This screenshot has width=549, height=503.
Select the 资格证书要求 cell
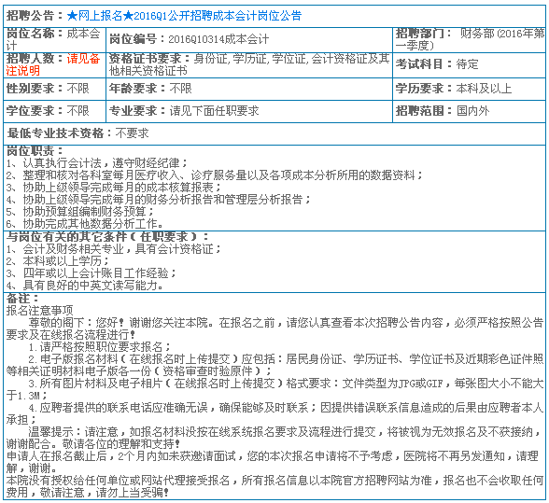coord(249,65)
